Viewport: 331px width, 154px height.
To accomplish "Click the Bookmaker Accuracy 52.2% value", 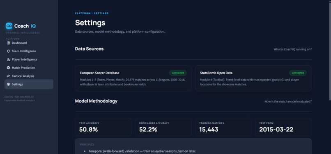I will 148,129.
